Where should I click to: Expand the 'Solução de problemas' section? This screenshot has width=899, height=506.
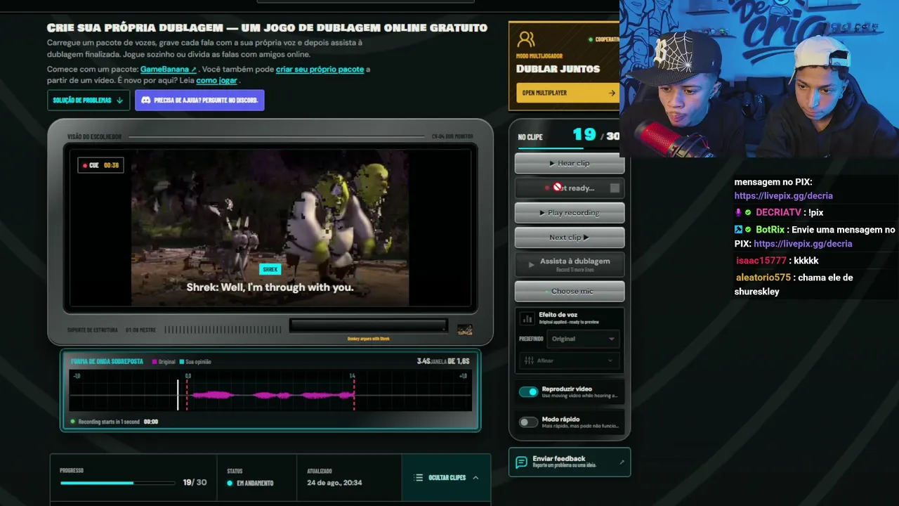pos(88,100)
